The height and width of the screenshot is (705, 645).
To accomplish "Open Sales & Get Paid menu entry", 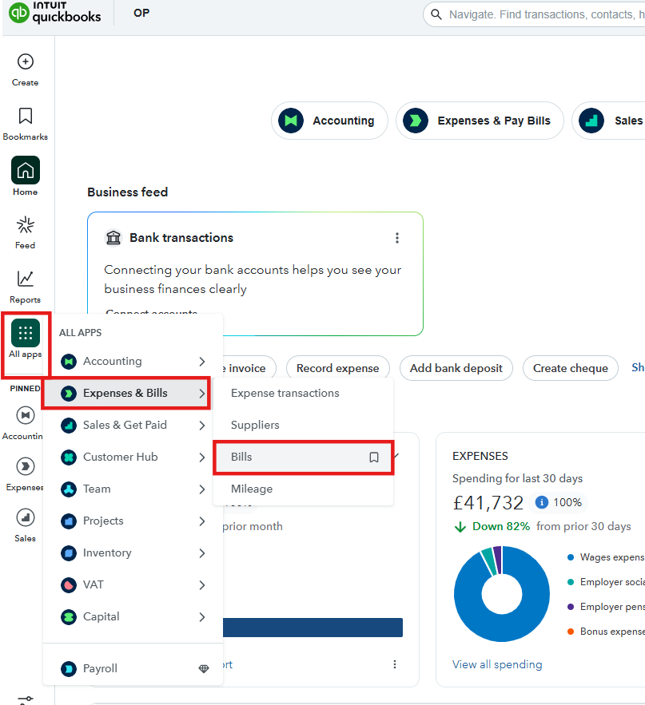I will click(133, 426).
